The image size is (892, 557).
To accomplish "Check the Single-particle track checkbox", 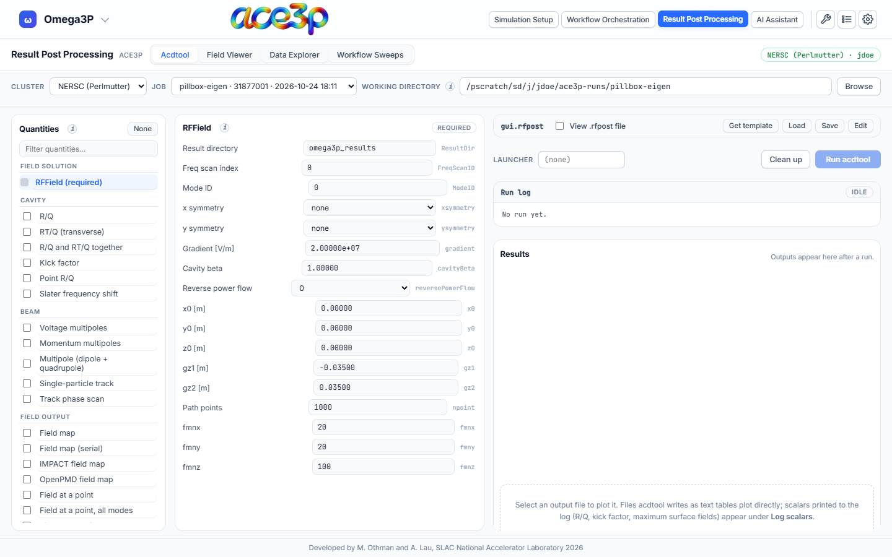I will click(x=27, y=384).
